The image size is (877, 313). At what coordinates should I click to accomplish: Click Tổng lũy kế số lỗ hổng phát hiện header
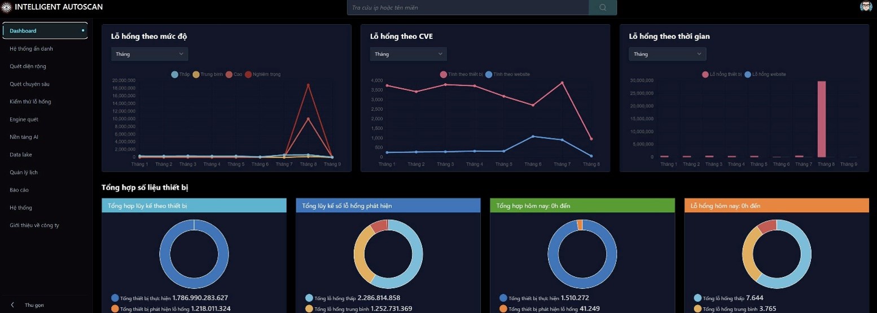click(x=388, y=205)
